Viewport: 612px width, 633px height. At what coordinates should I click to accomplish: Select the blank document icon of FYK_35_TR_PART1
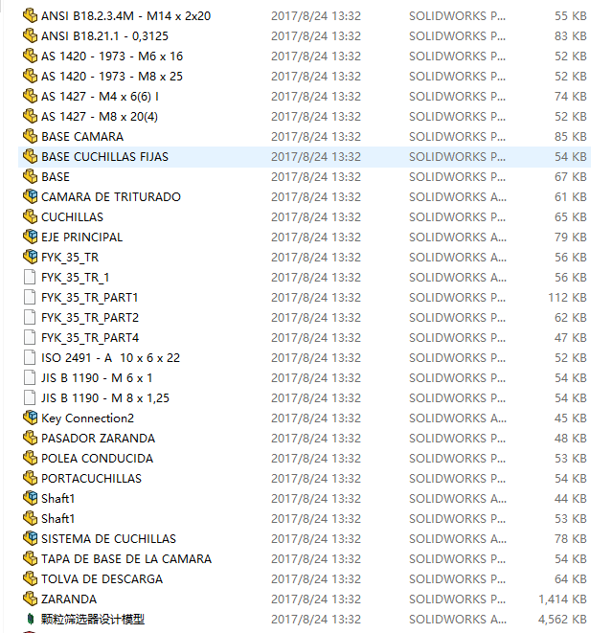30,298
